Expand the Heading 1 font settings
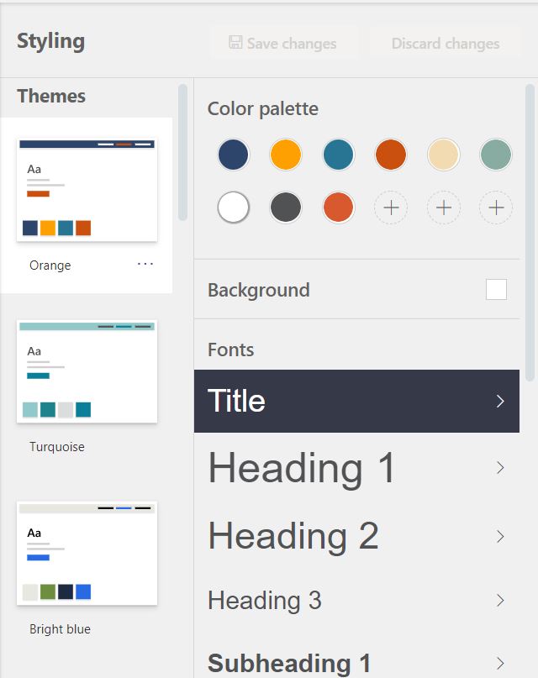 [356, 469]
